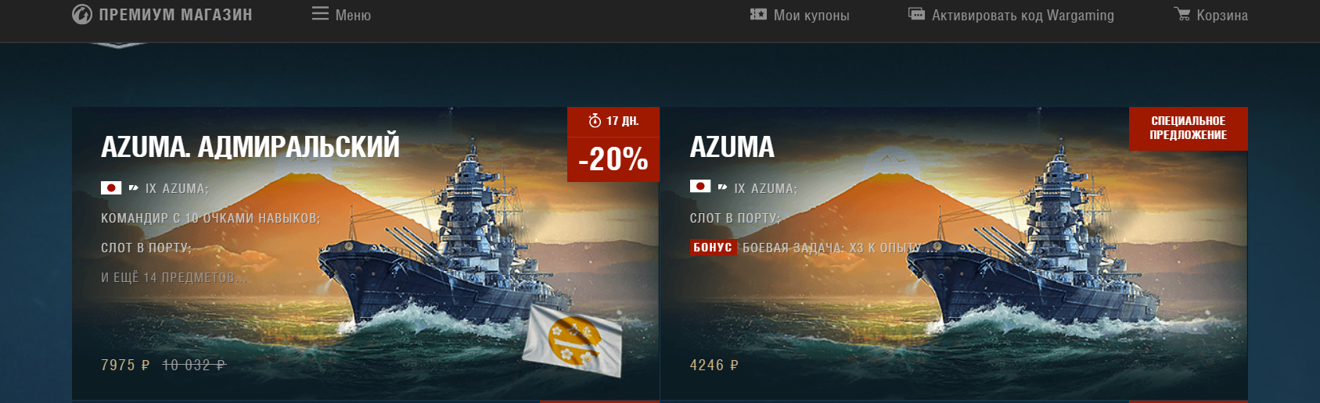Open the AZUMA. АДМИРАЛЬСКИЙ bundle title
The height and width of the screenshot is (403, 1320).
point(250,147)
